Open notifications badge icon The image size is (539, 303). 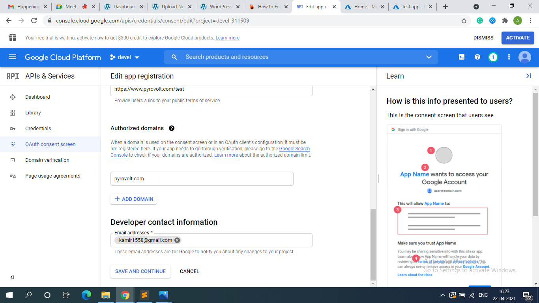tap(493, 57)
